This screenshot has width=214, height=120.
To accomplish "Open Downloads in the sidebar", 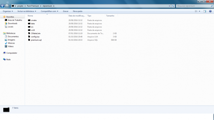I will 13,23.
